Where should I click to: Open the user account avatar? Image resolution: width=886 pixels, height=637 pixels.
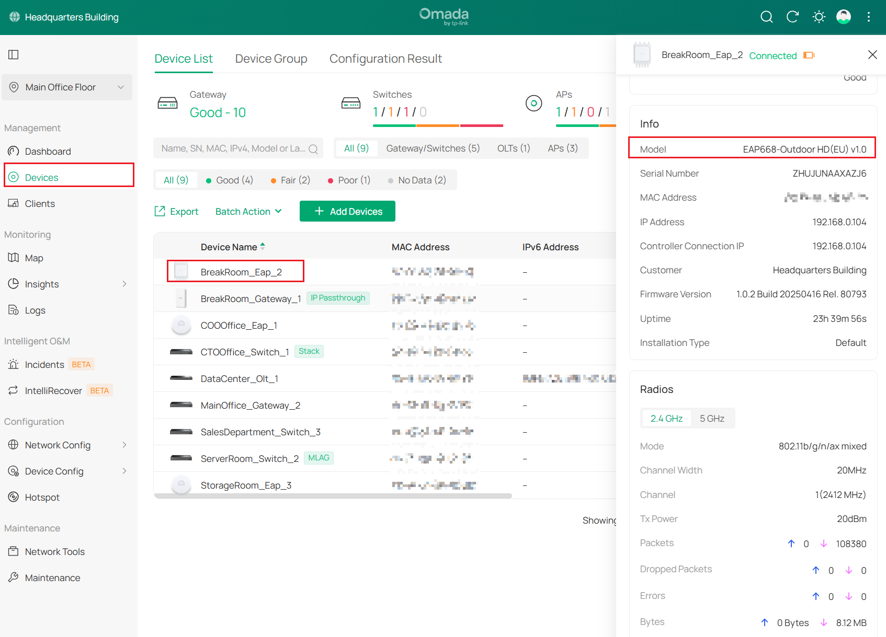click(844, 17)
